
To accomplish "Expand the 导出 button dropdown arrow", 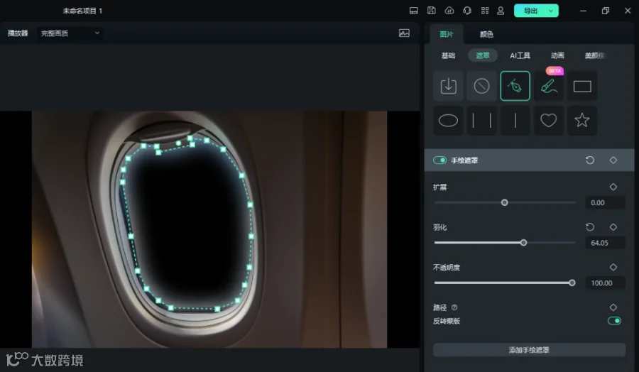I will tap(551, 11).
